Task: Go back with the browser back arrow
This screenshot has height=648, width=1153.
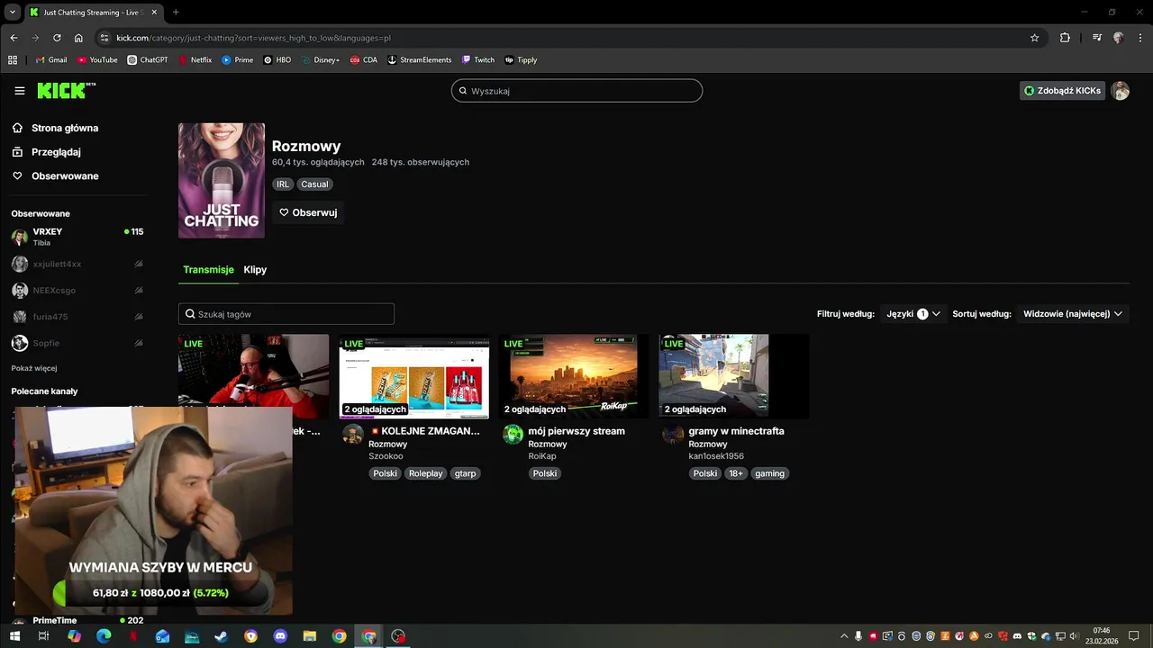Action: (x=14, y=38)
